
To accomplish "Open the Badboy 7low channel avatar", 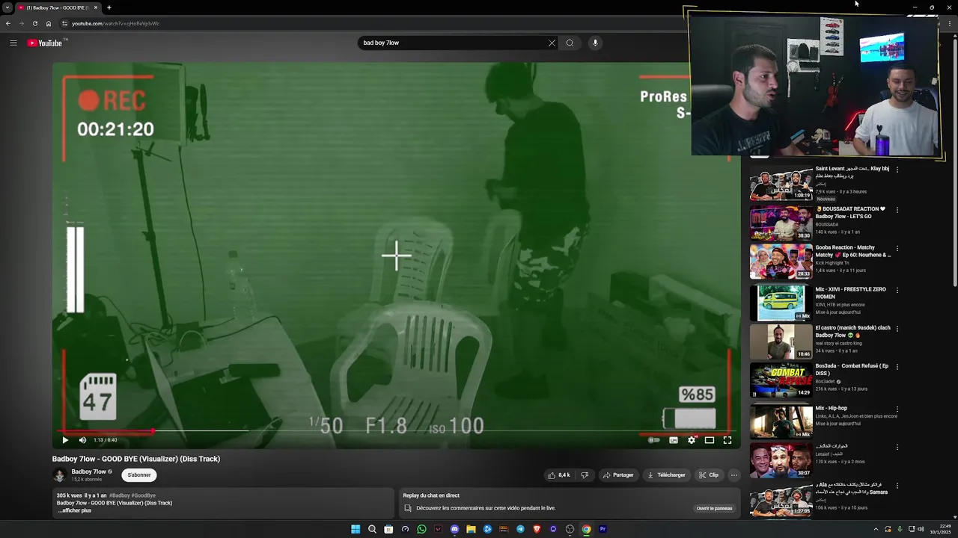I will coord(59,475).
